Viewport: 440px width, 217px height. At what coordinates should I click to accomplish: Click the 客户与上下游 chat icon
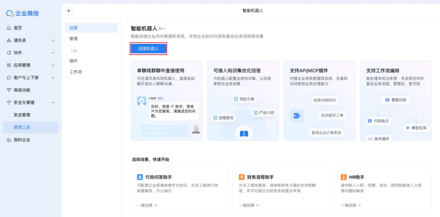[9, 78]
